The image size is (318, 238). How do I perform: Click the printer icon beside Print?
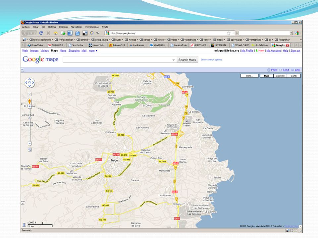coord(269,70)
